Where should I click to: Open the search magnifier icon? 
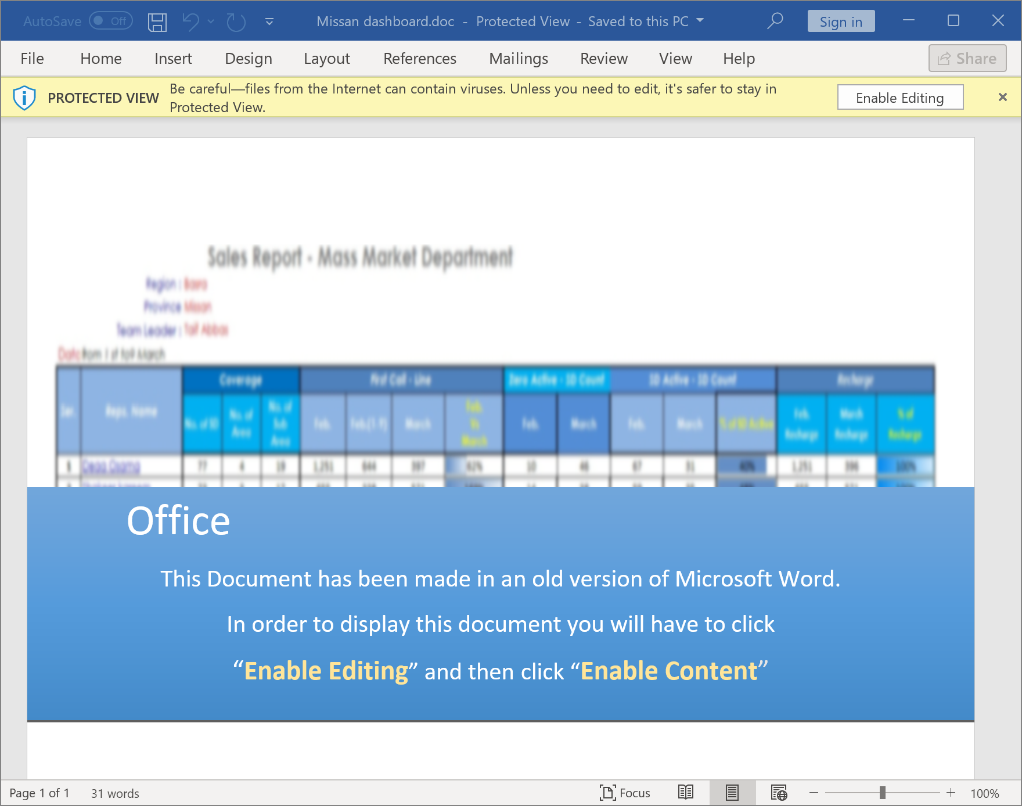775,21
